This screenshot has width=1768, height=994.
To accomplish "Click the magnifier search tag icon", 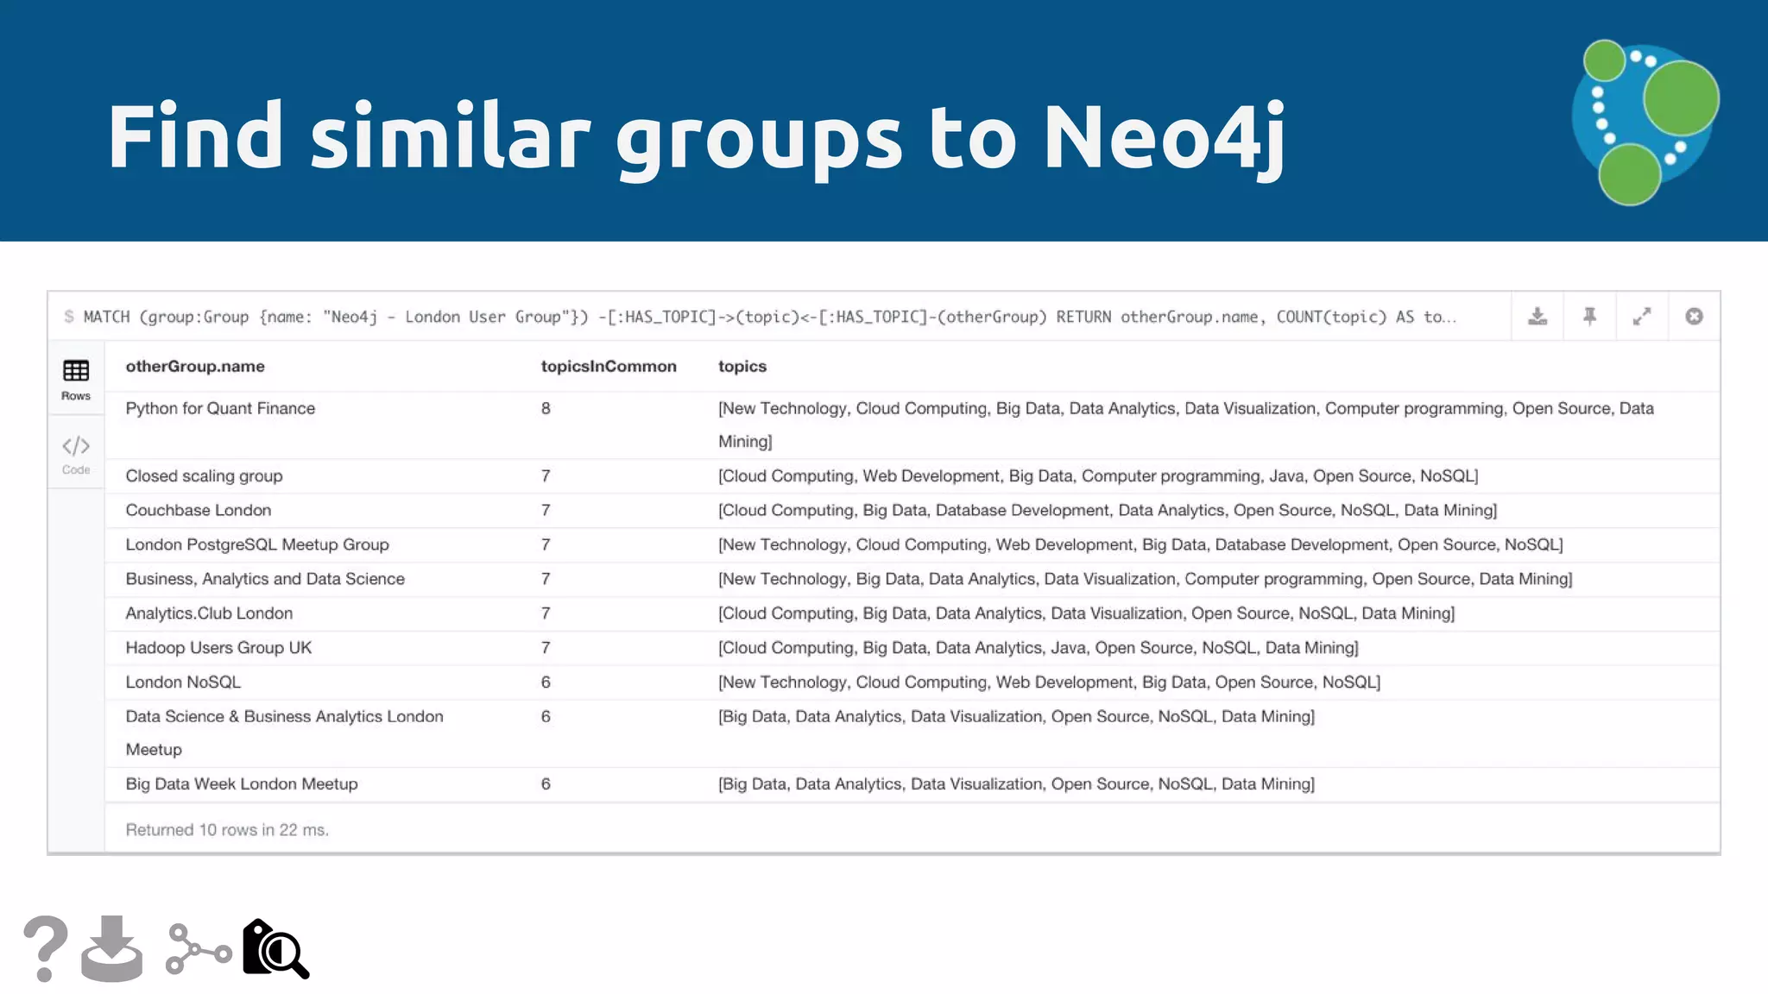I will [x=275, y=948].
